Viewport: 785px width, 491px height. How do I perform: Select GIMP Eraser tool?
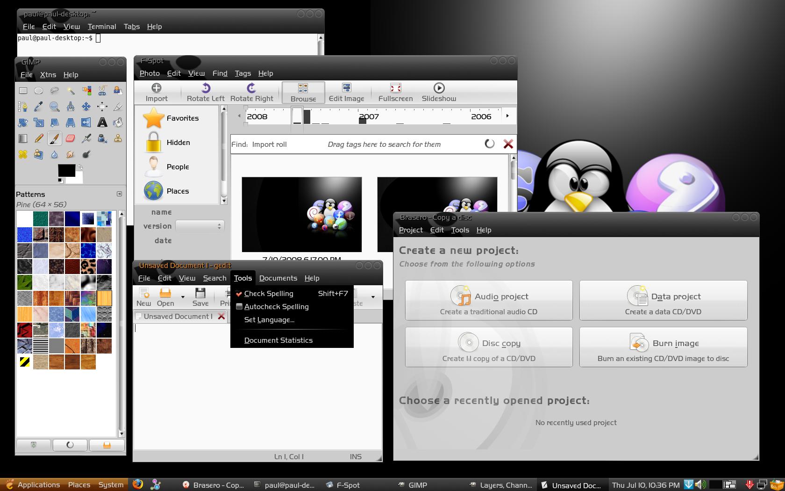point(71,138)
